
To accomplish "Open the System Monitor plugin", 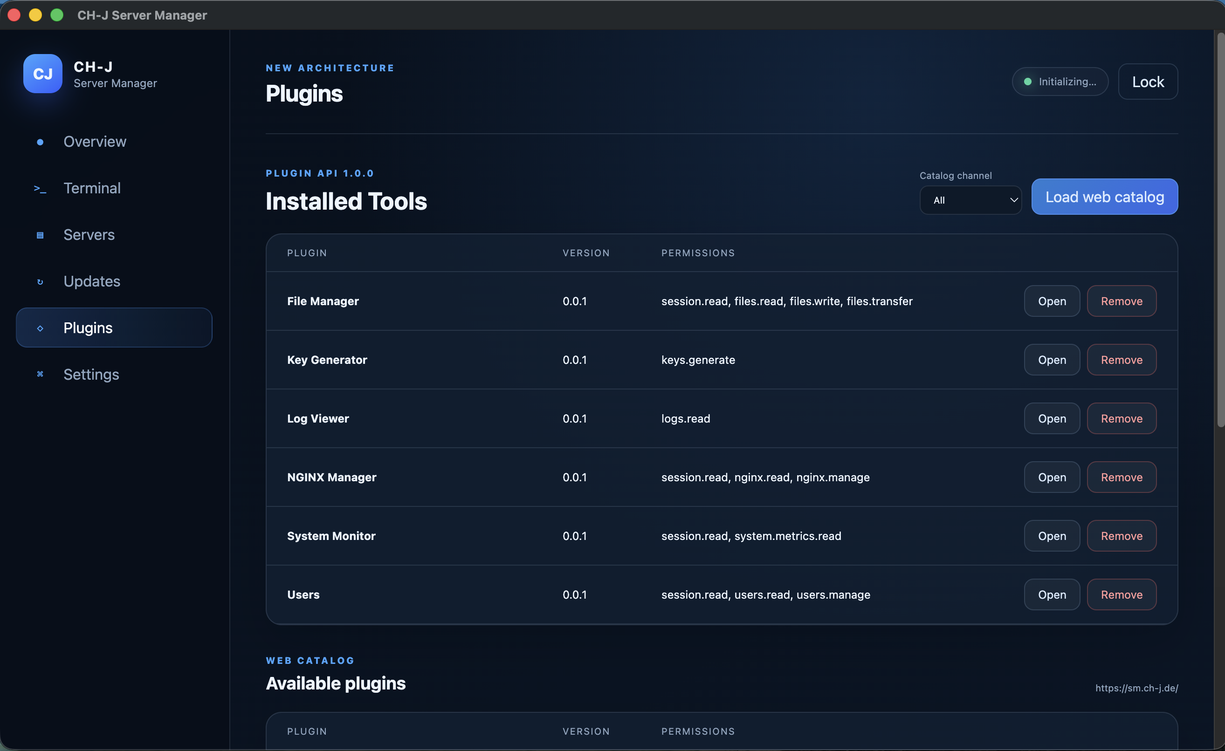I will coord(1052,536).
